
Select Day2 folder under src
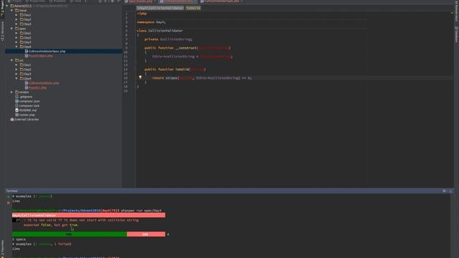(x=27, y=70)
